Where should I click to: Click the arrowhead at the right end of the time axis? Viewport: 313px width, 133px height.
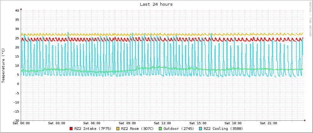[x=305, y=120]
